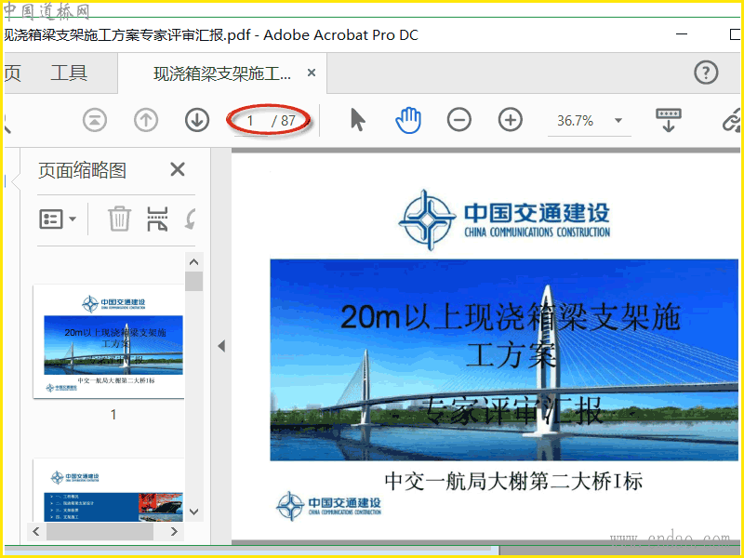Open the help question mark

click(x=706, y=73)
